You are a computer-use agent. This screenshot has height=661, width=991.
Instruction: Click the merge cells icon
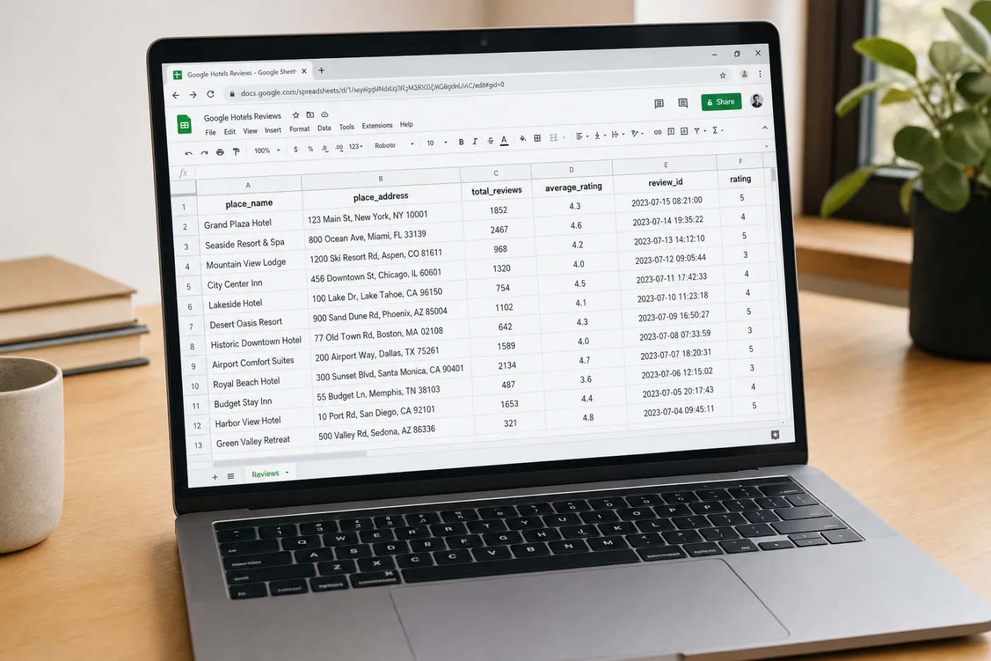pyautogui.click(x=554, y=137)
